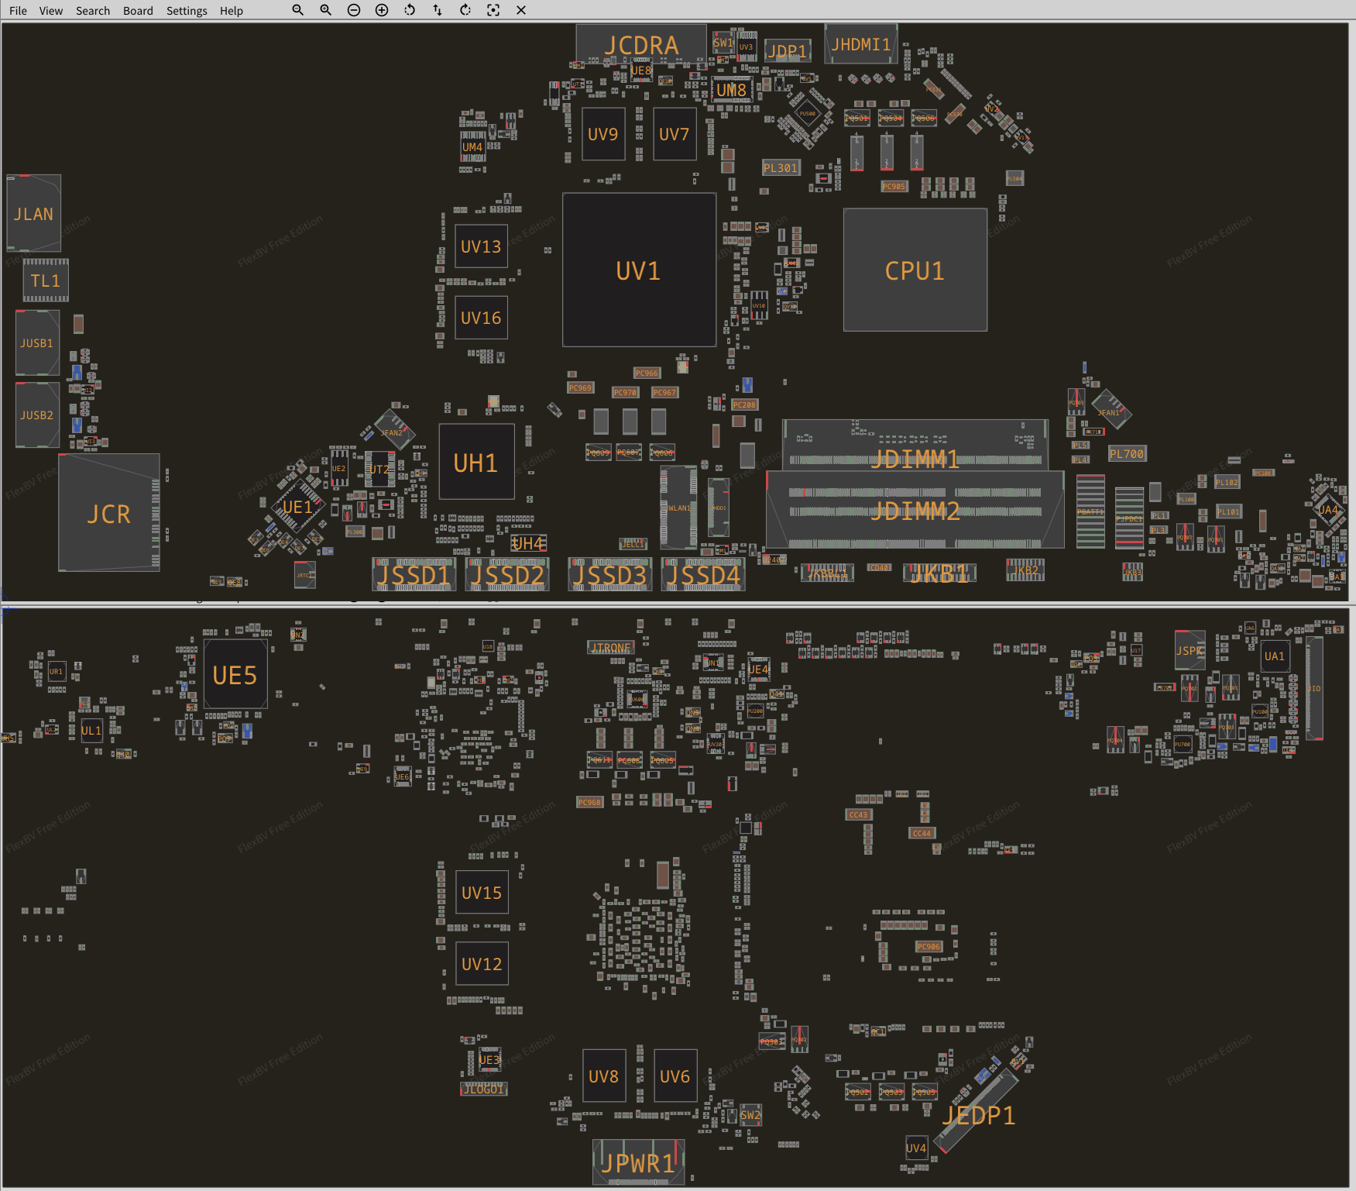The image size is (1356, 1191).
Task: Click the circled minus icon
Action: (x=354, y=10)
